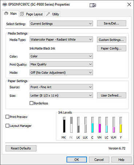Enable the Borderless checkbox
The image size is (134, 165).
pyautogui.click(x=31, y=103)
